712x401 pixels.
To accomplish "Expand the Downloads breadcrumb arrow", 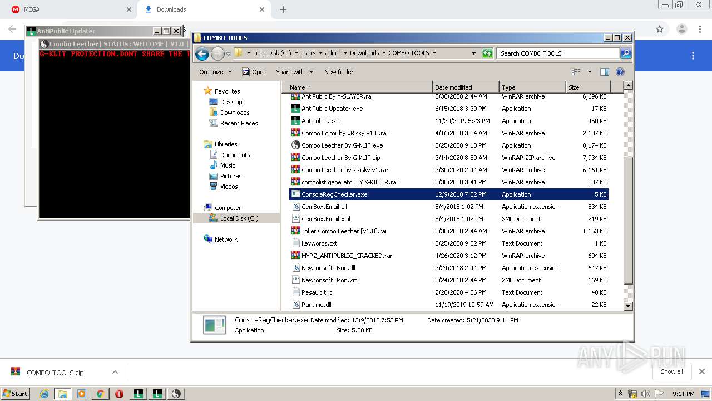I will point(384,53).
